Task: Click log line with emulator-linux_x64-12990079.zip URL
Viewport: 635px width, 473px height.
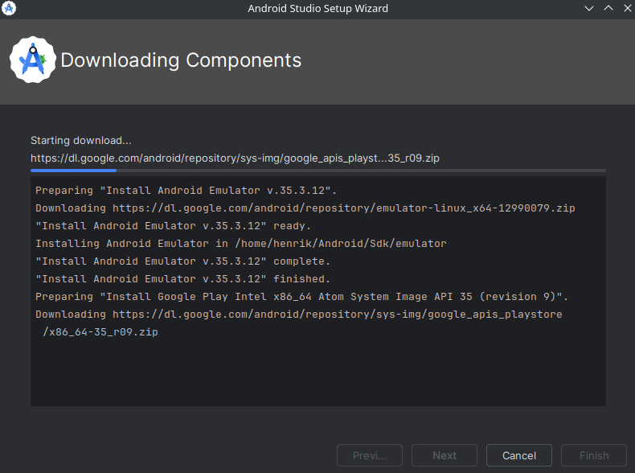Action: (x=305, y=208)
